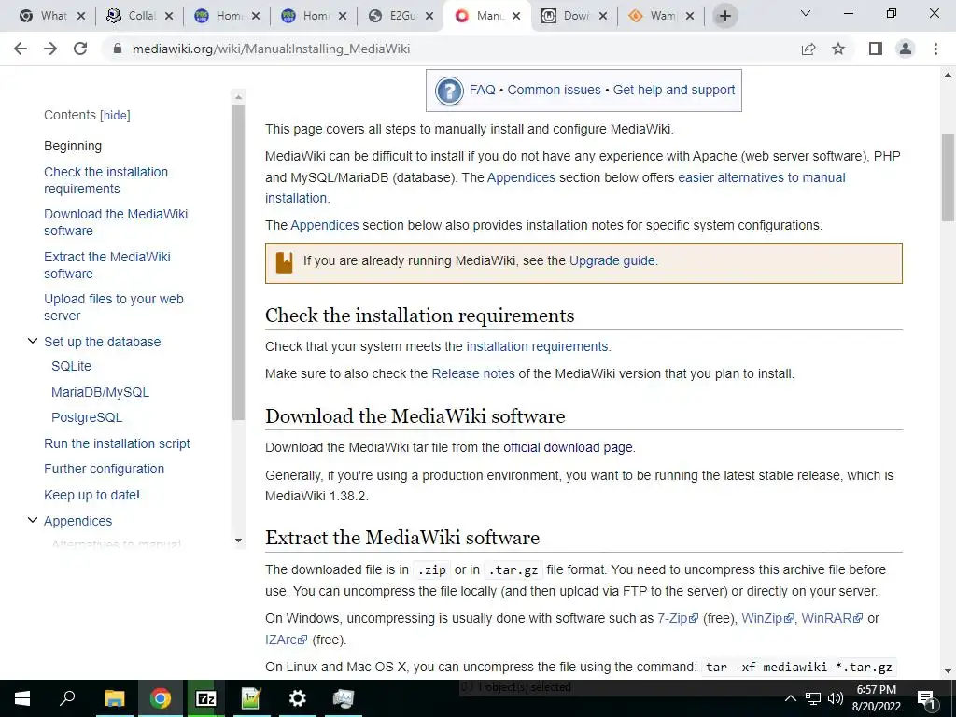Share this page using share icon

[808, 49]
